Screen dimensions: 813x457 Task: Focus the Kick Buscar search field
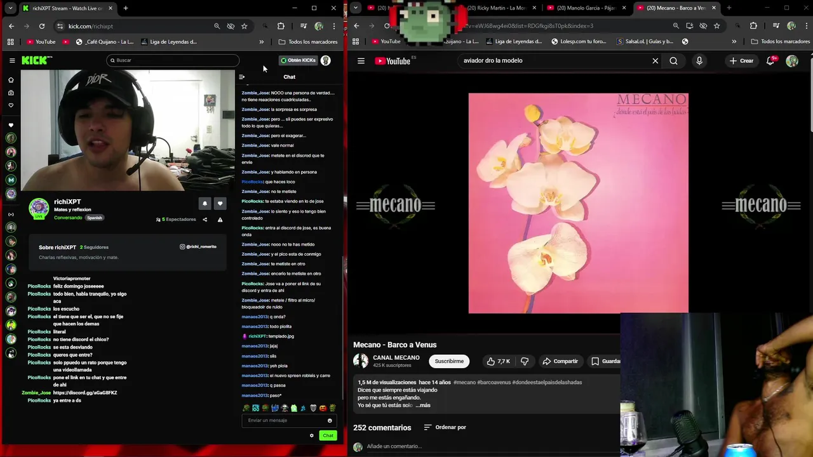point(173,60)
